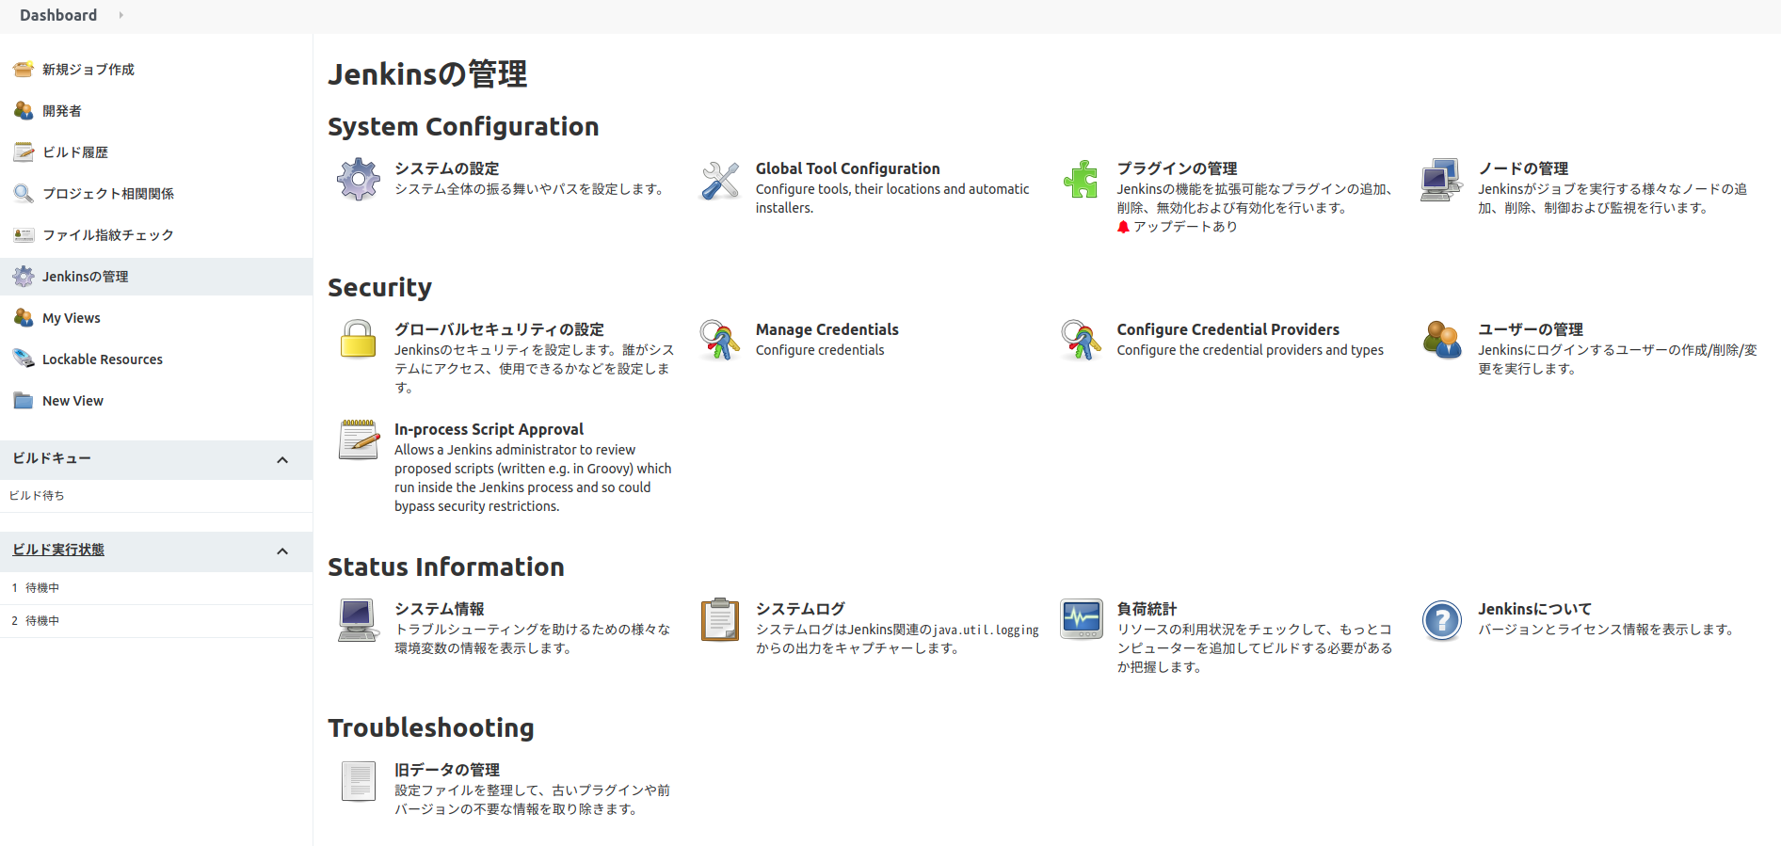The height and width of the screenshot is (846, 1781).
Task: Open システムログ title link
Action: (x=800, y=609)
